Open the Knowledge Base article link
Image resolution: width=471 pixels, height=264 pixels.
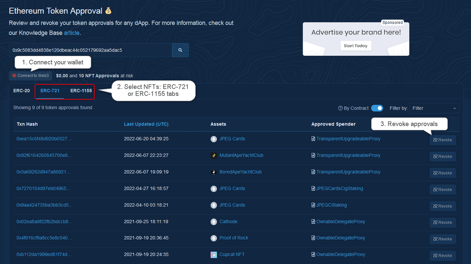(x=71, y=33)
